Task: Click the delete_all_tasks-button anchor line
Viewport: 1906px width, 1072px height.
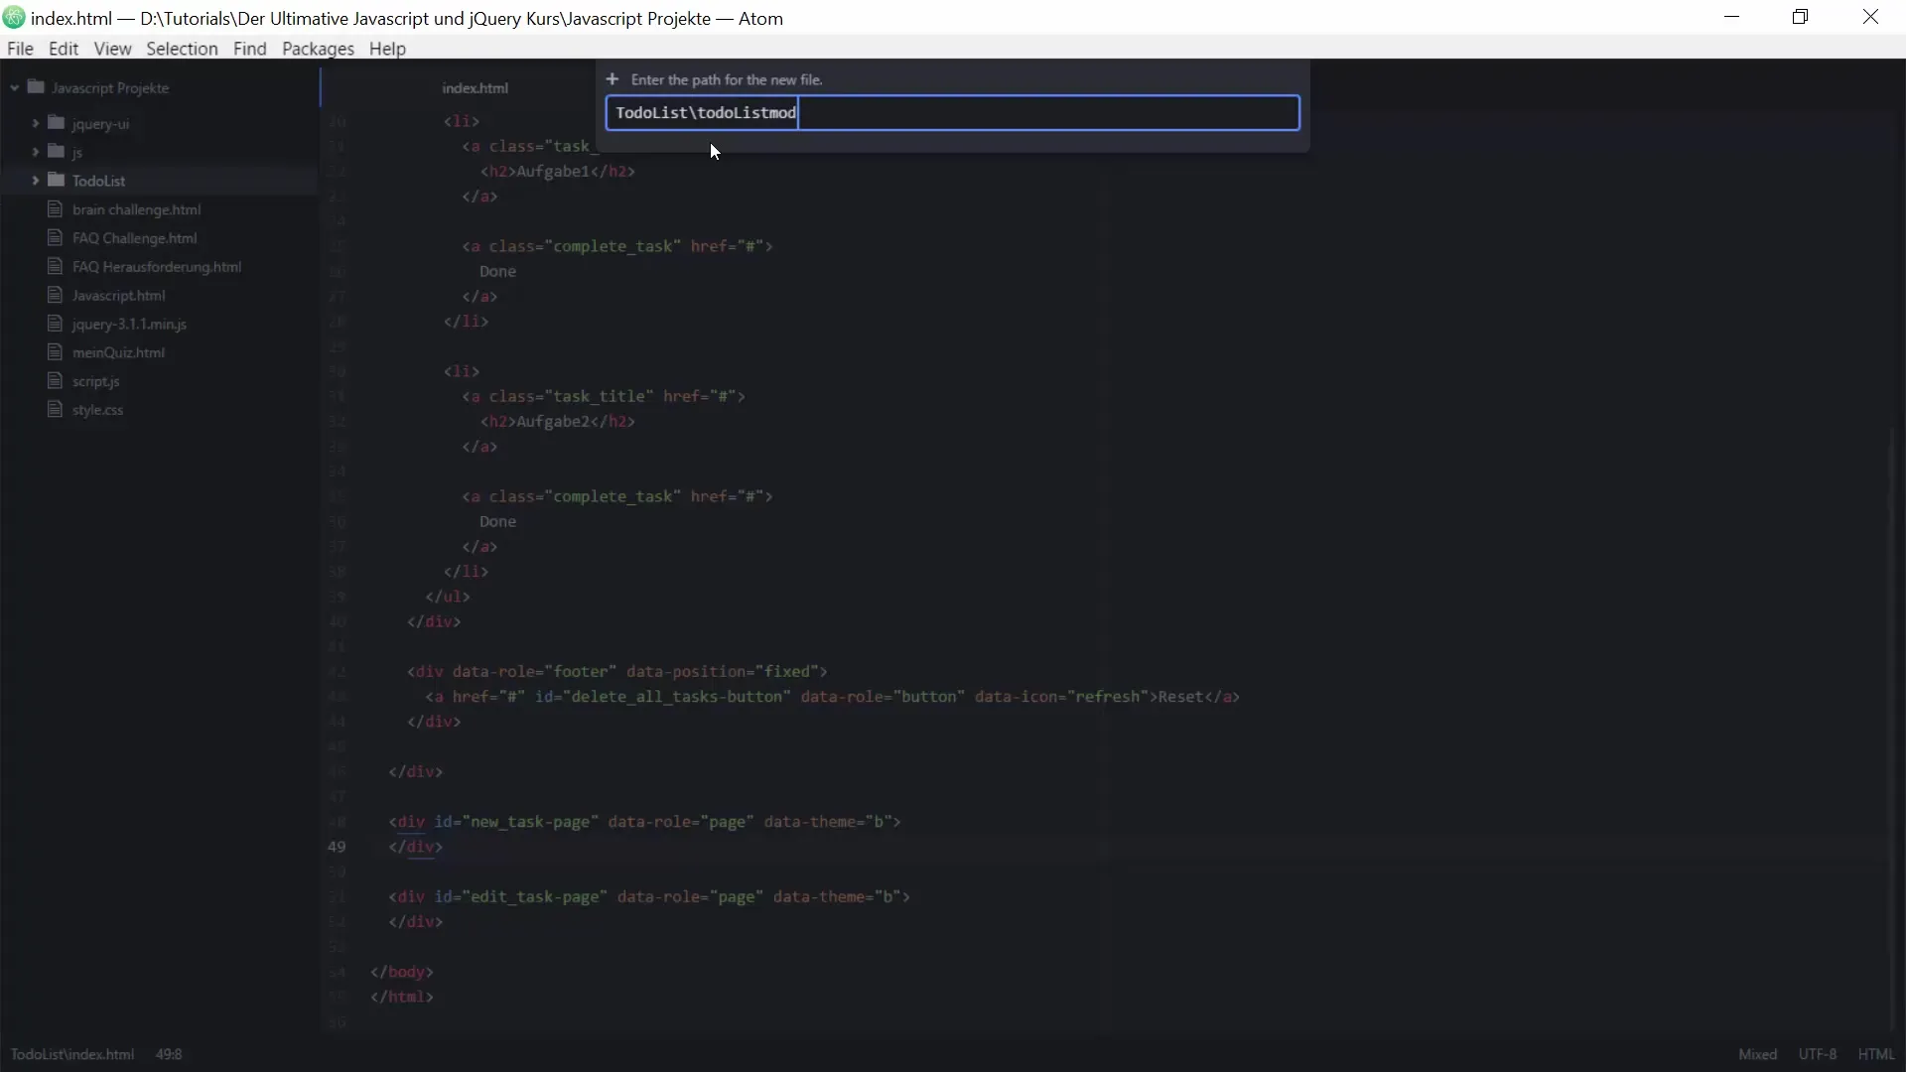Action: click(x=833, y=697)
